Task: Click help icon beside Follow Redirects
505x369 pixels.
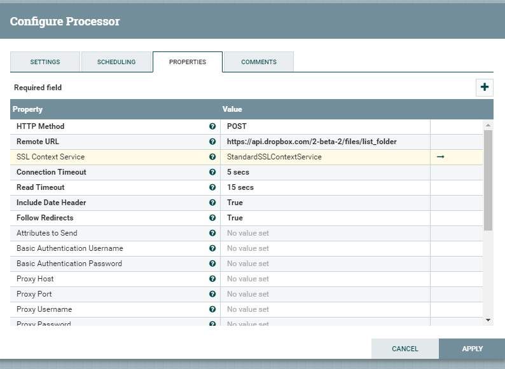Action: coord(212,218)
